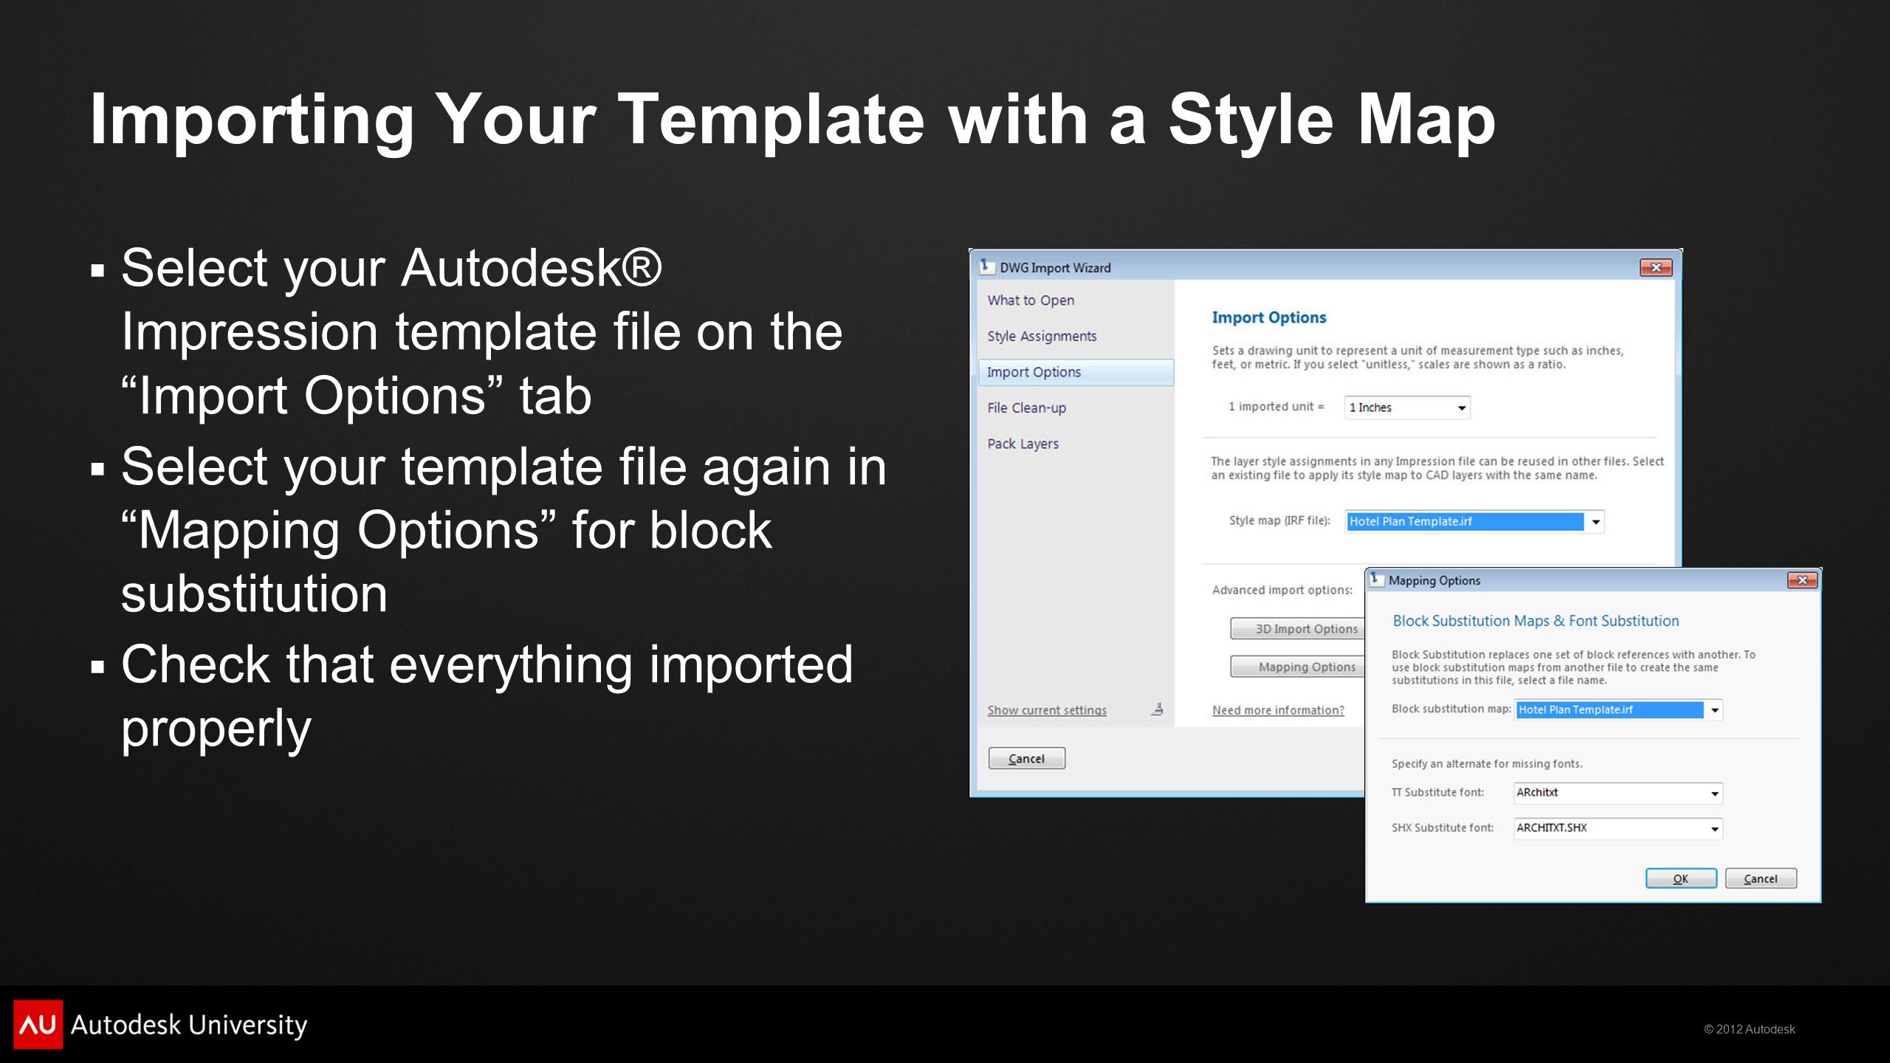Image resolution: width=1890 pixels, height=1063 pixels.
Task: Expand the Block substitution map dropdown
Action: (1714, 710)
